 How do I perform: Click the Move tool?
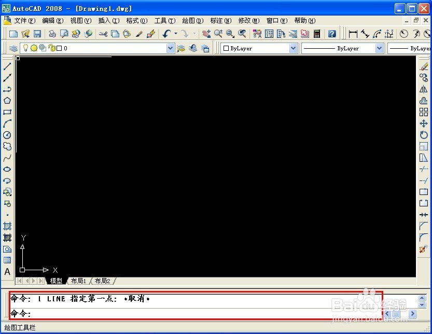424,123
